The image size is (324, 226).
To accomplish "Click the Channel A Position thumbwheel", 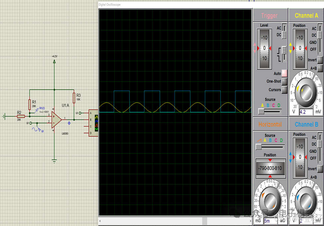I will 300,49.
